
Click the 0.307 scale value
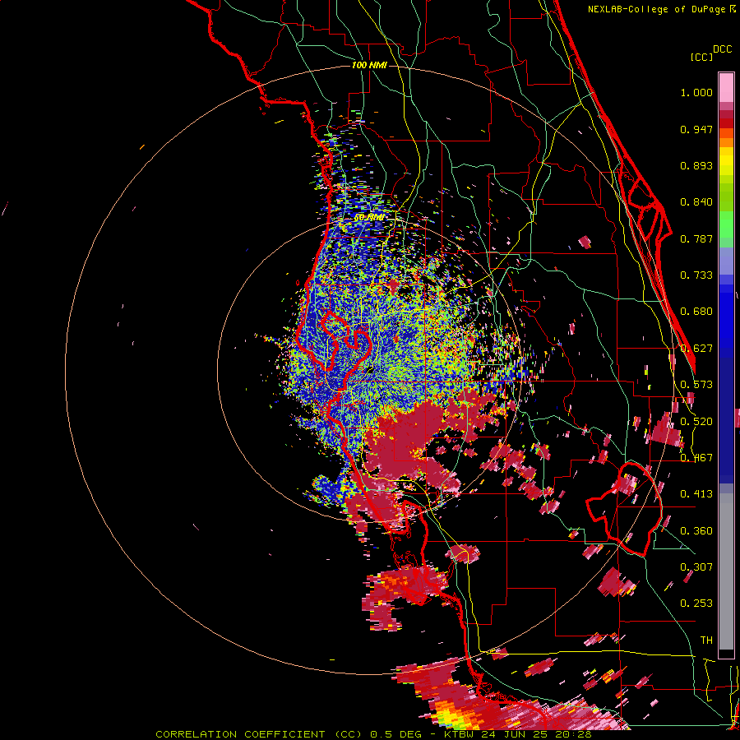[x=696, y=567]
